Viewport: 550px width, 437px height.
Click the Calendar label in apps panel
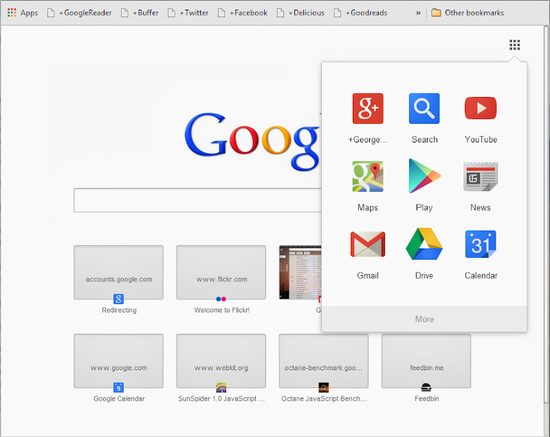(x=481, y=275)
